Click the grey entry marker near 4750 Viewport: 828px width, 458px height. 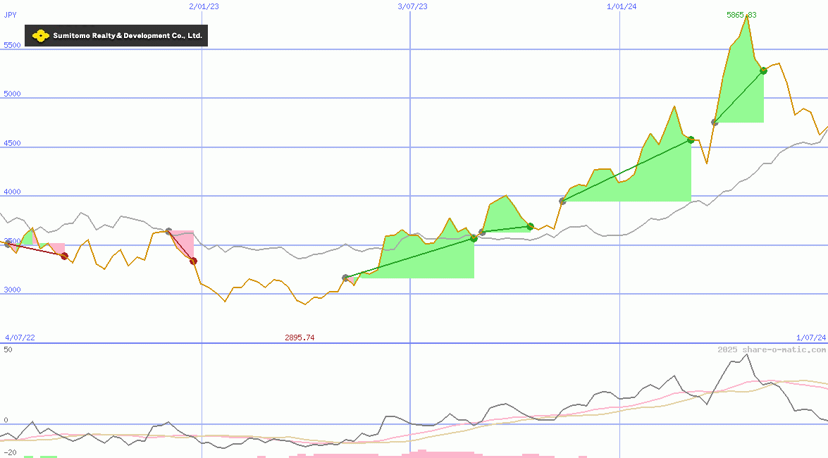715,123
